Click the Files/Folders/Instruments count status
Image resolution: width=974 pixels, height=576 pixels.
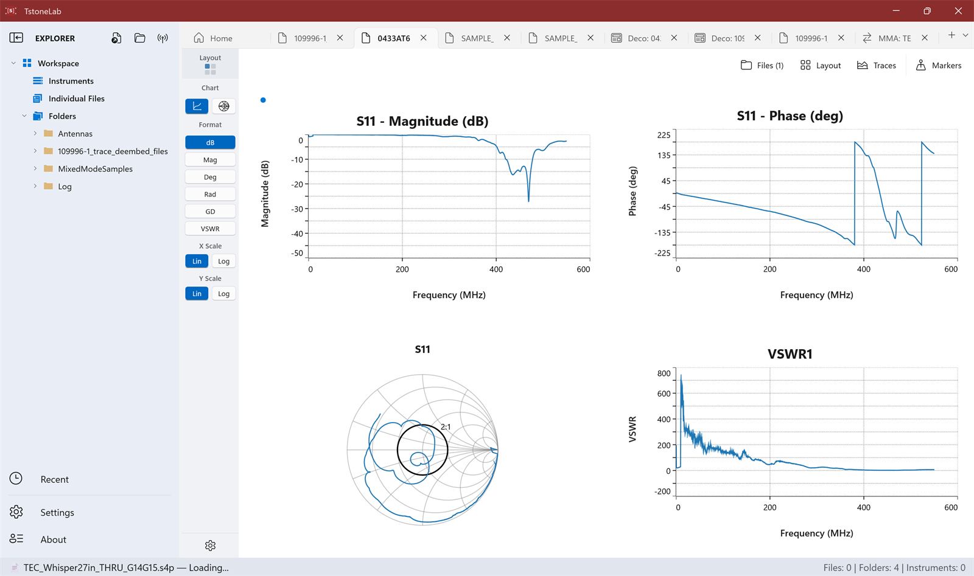point(894,567)
